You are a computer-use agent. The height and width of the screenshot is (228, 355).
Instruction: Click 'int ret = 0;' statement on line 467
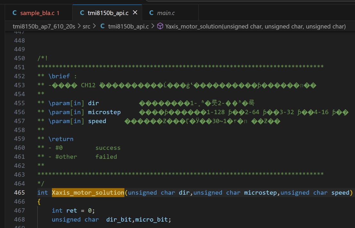(x=73, y=211)
